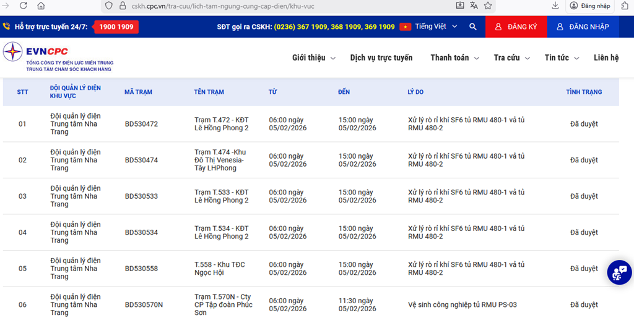The image size is (634, 318).
Task: Open the Tin tức menu
Action: pos(561,57)
